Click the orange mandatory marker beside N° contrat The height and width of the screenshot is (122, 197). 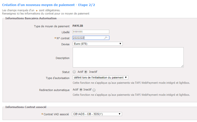(x=55, y=38)
